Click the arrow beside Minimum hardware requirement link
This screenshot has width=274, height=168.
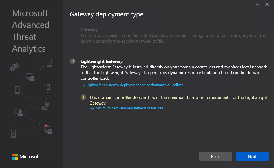pos(92,108)
